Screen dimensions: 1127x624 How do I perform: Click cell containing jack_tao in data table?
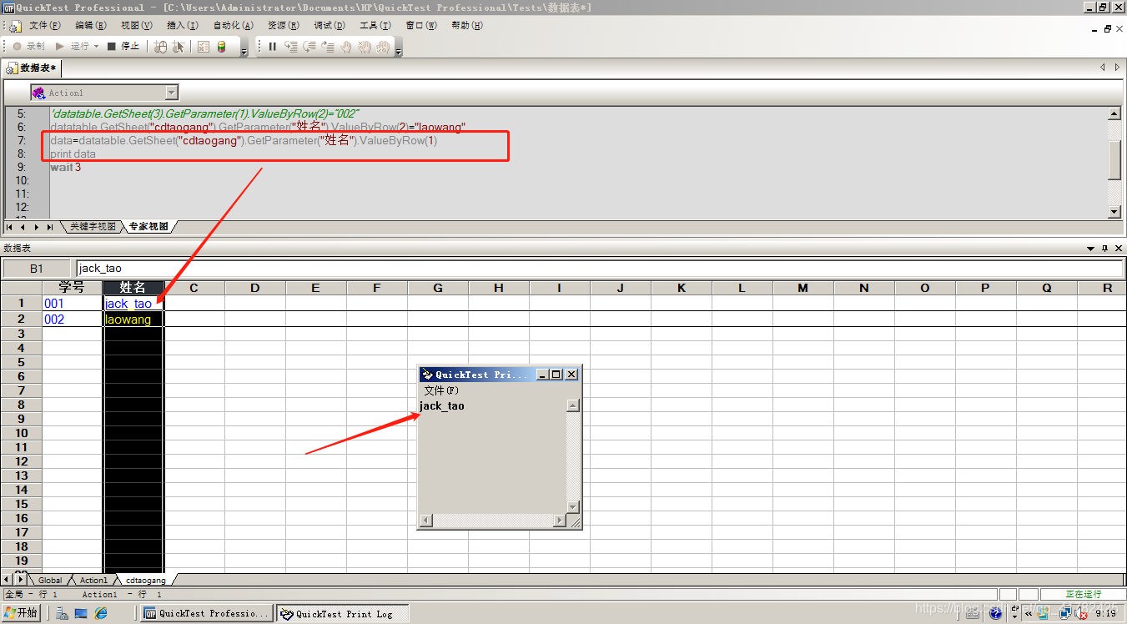[x=133, y=304]
